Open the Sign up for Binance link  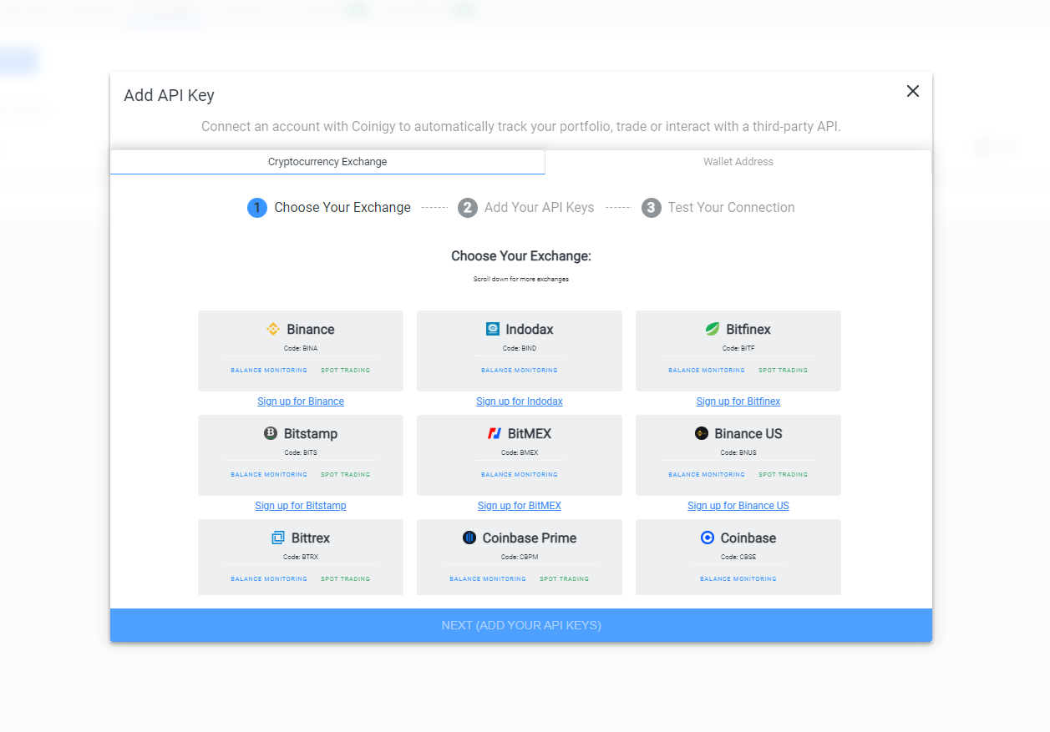[x=301, y=401]
